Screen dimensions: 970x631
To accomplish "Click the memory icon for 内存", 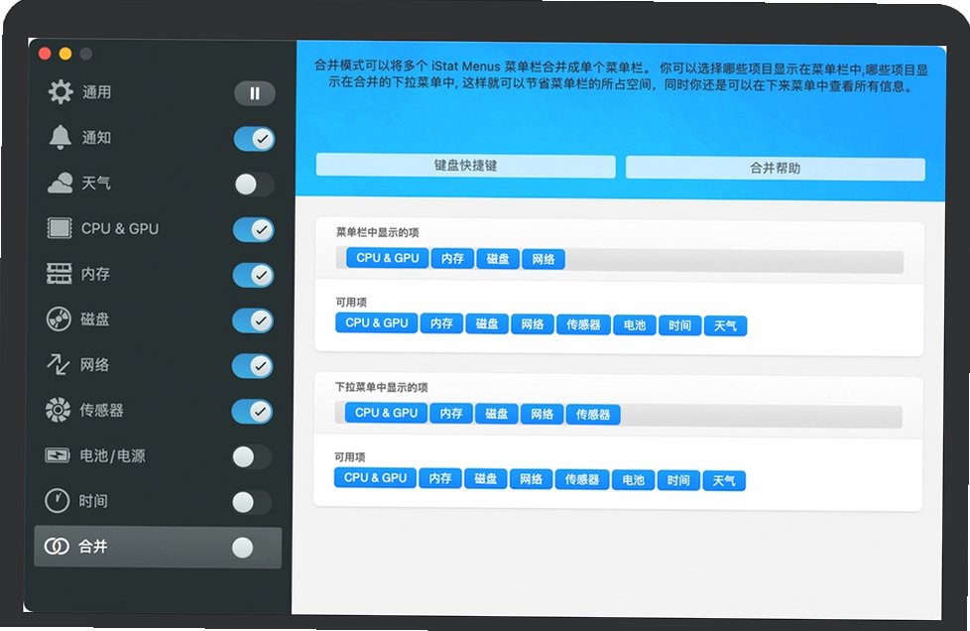I will 59,274.
